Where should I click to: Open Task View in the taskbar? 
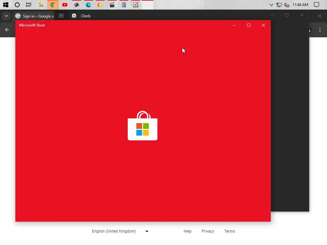tap(28, 5)
